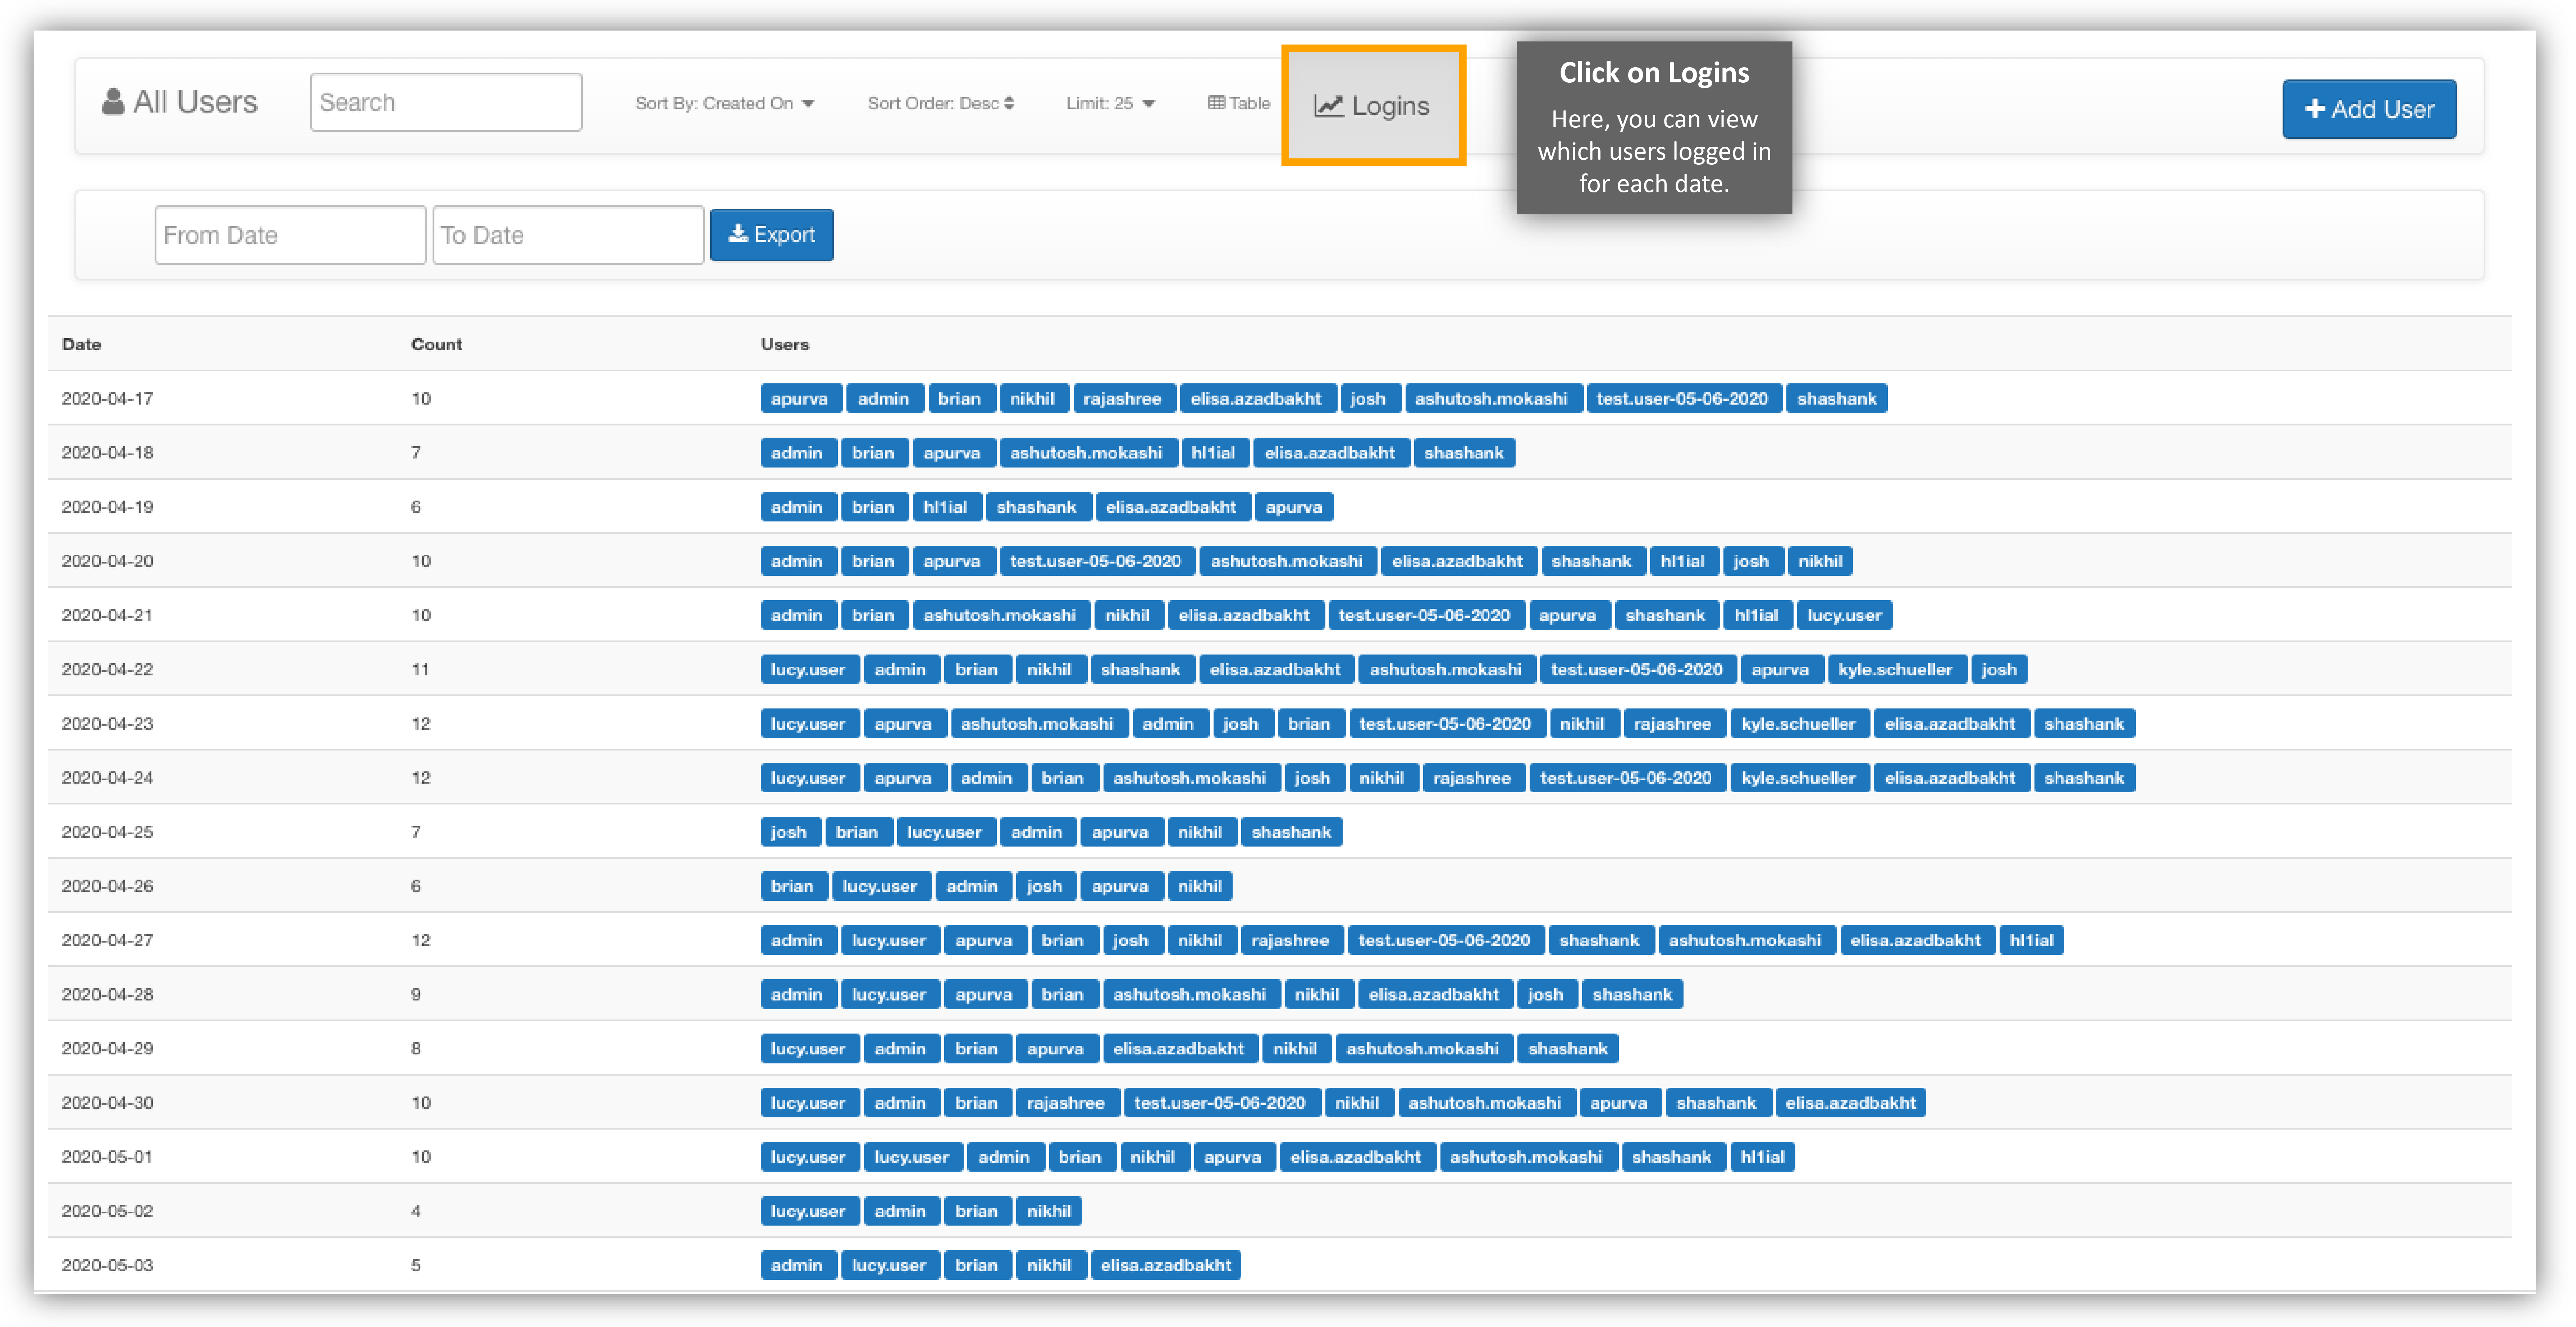This screenshot has height=1327, width=2576.
Task: Click the From Date field
Action: point(290,235)
